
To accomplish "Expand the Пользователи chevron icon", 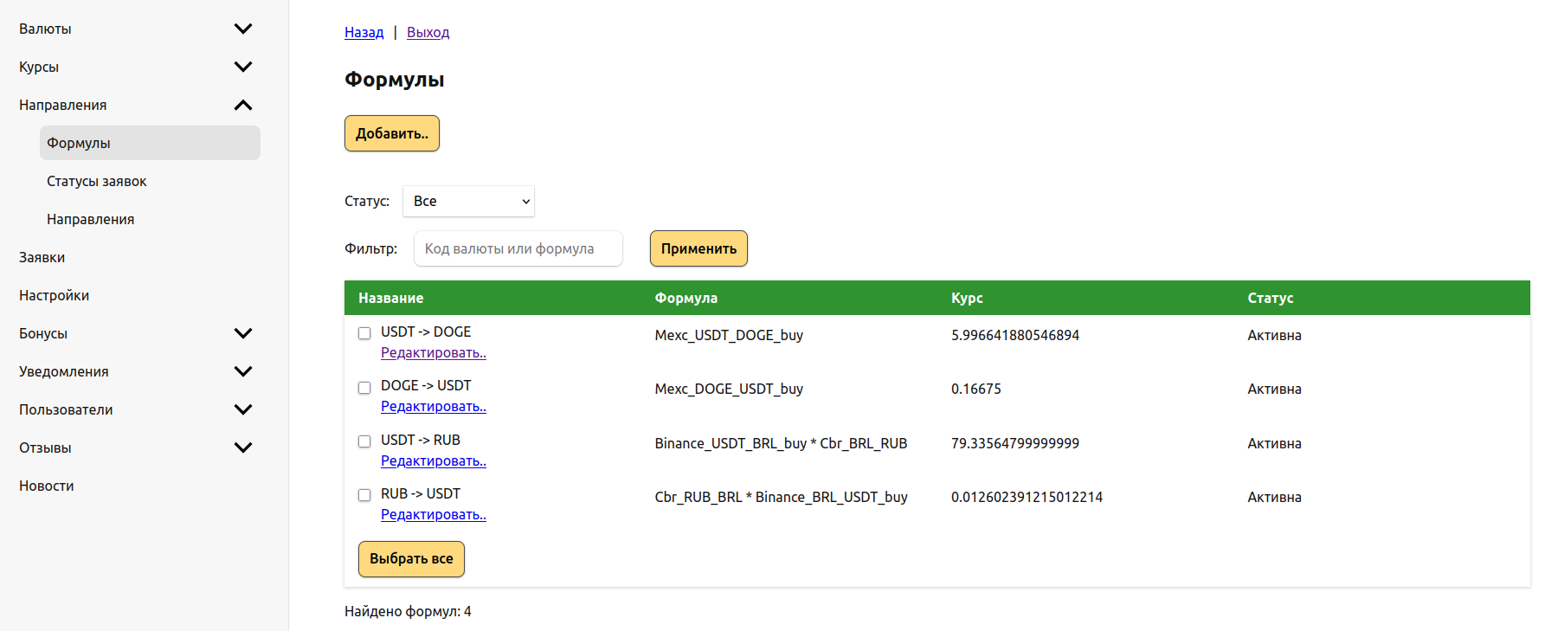I will click(243, 409).
